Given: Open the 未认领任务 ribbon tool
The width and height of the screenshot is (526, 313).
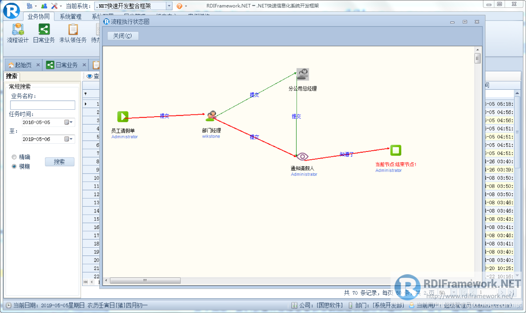Looking at the screenshot, I should click(73, 34).
